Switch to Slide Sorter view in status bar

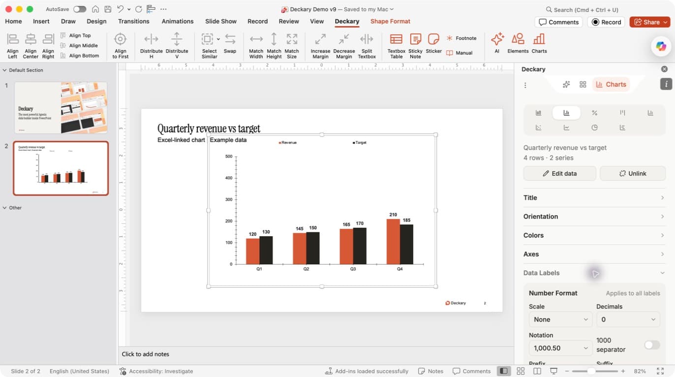521,371
